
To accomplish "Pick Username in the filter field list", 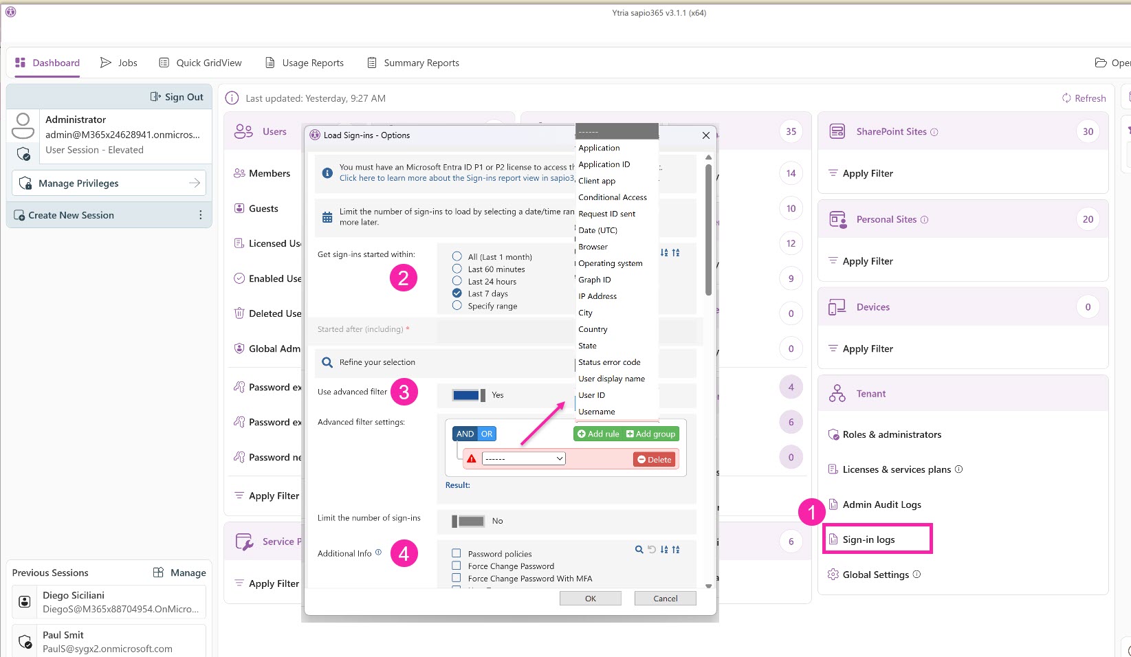I will (x=597, y=412).
